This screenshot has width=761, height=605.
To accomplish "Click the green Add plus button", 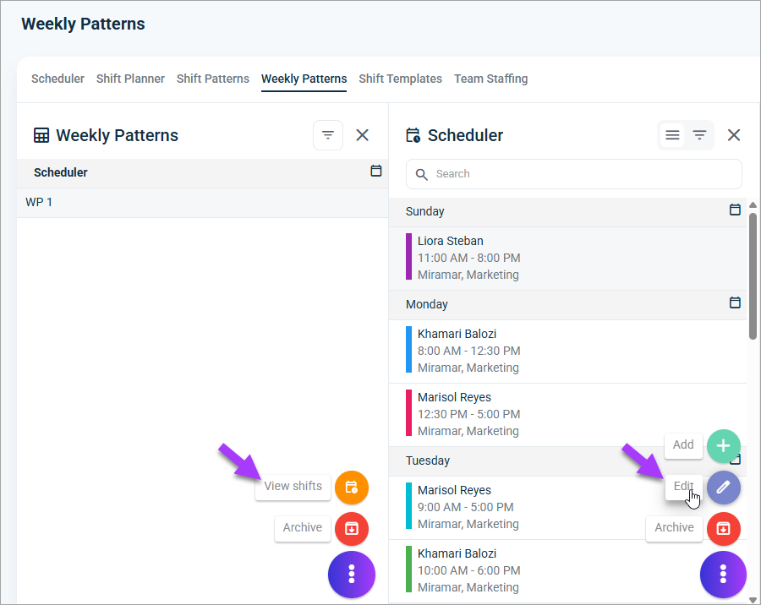I will [x=723, y=446].
